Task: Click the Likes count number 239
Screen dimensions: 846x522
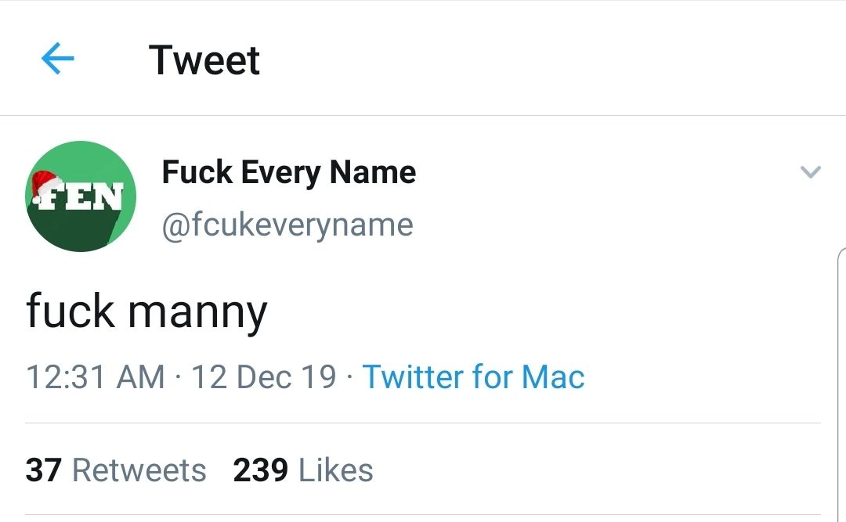Action: coord(260,470)
